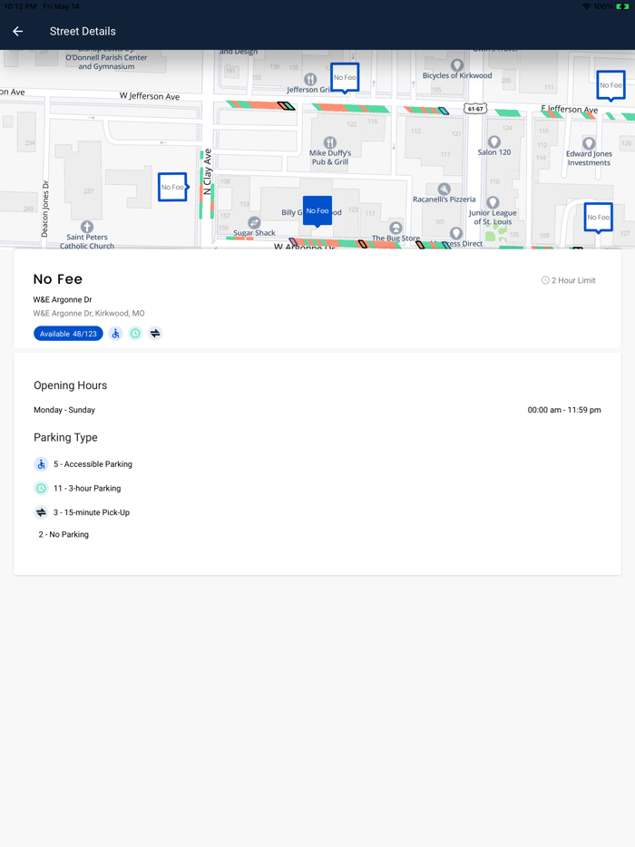Select the No Fee marker near Junior League
Viewport: 635px width, 847px height.
pos(598,218)
